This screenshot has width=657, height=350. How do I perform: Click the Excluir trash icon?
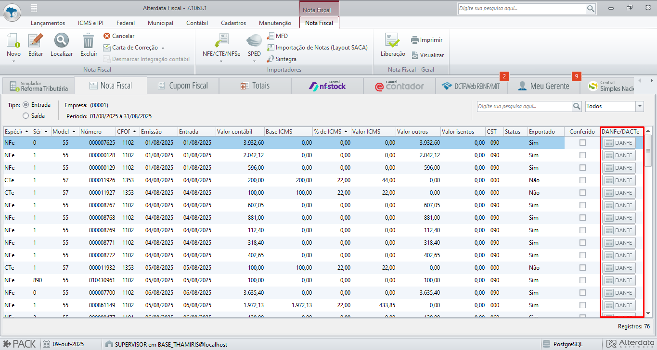click(89, 41)
